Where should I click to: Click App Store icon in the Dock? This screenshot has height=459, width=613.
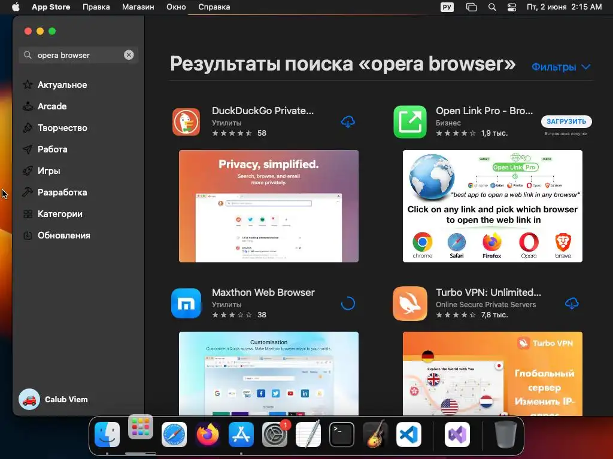click(241, 434)
